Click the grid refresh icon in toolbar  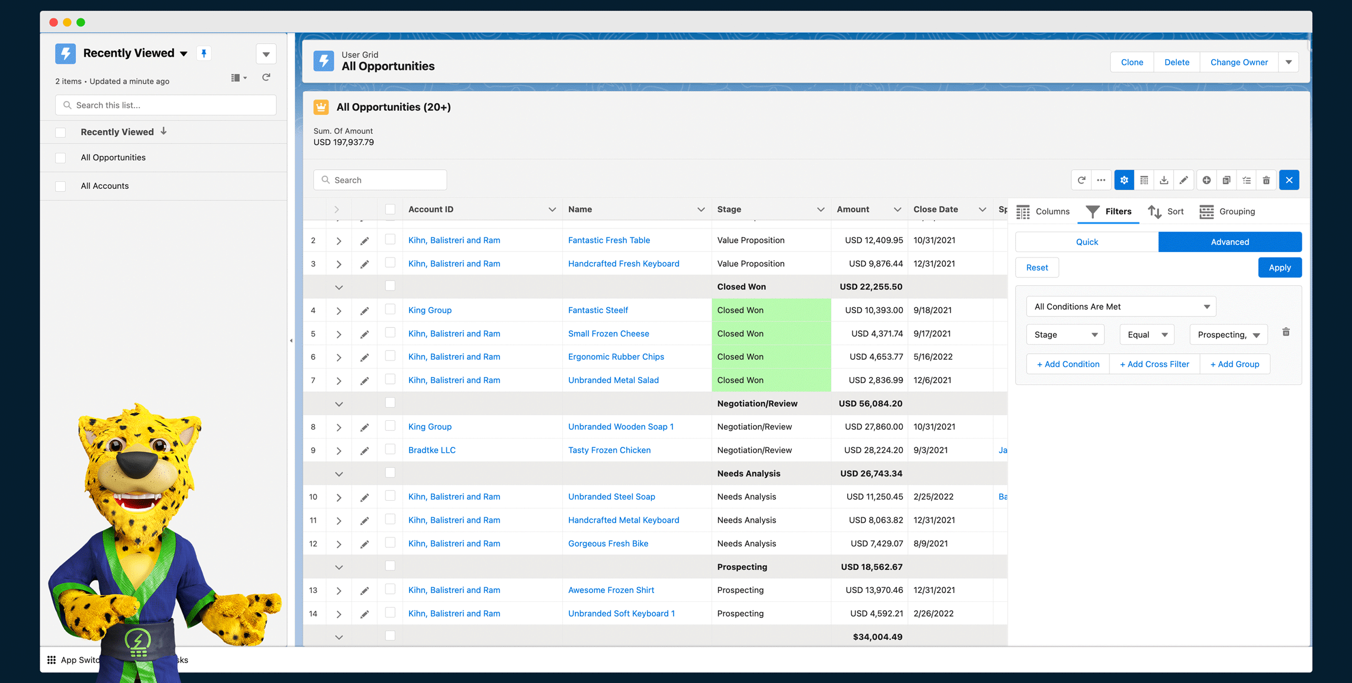1081,180
